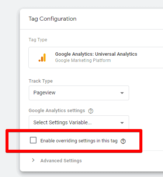Click the orange Google Analytics bar-chart icon
The width and height of the screenshot is (163, 177).
coord(42,58)
